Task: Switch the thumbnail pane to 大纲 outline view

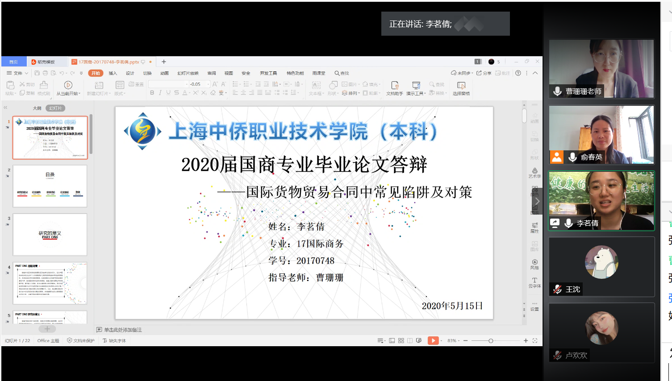Action: [37, 108]
